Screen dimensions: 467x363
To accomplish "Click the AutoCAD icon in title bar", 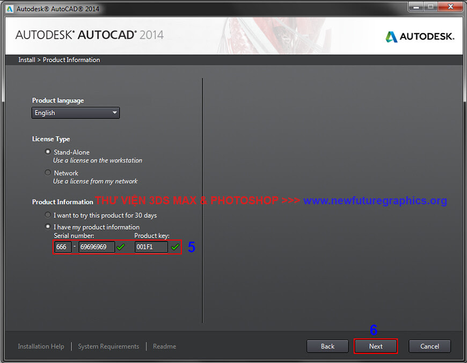I will (x=10, y=9).
